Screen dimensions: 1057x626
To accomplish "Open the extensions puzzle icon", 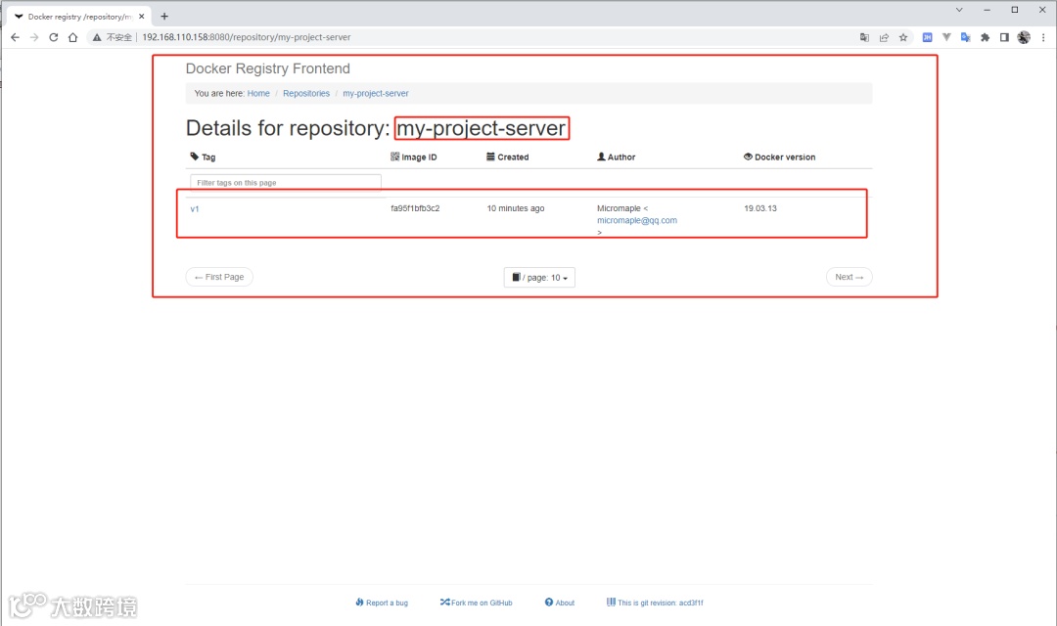I will click(985, 37).
